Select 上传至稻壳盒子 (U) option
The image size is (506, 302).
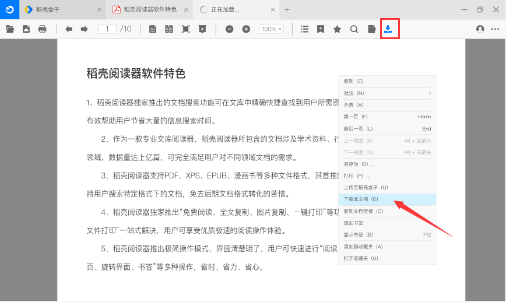[x=387, y=188]
